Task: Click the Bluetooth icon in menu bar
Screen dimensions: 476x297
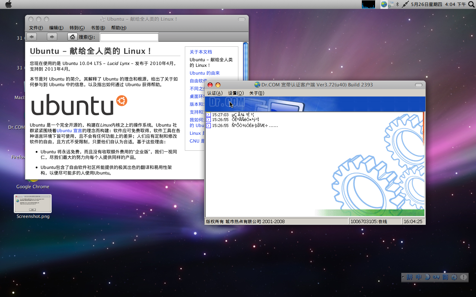Action: click(397, 4)
